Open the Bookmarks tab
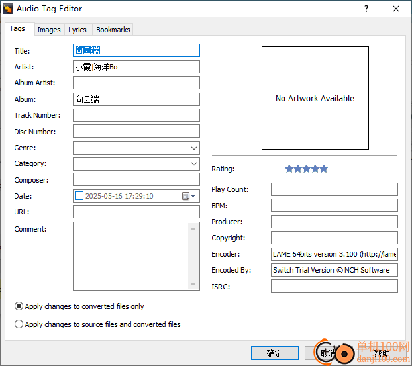Screen dimensions: 412x366 pyautogui.click(x=113, y=30)
